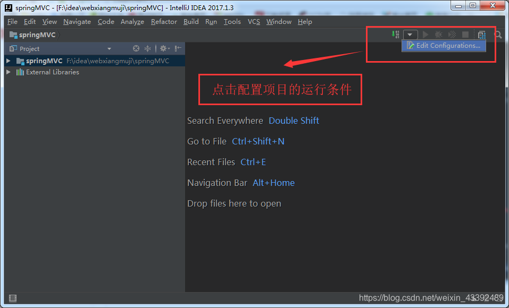Image resolution: width=509 pixels, height=308 pixels.
Task: Click the Search Everywhere magnifier icon
Action: click(x=498, y=35)
